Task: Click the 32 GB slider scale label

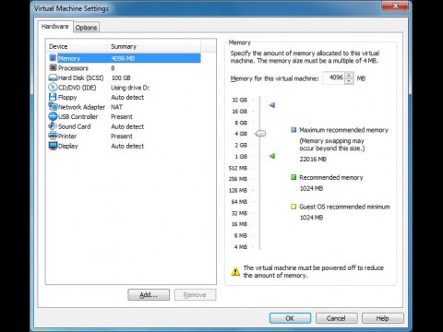Action: point(240,100)
